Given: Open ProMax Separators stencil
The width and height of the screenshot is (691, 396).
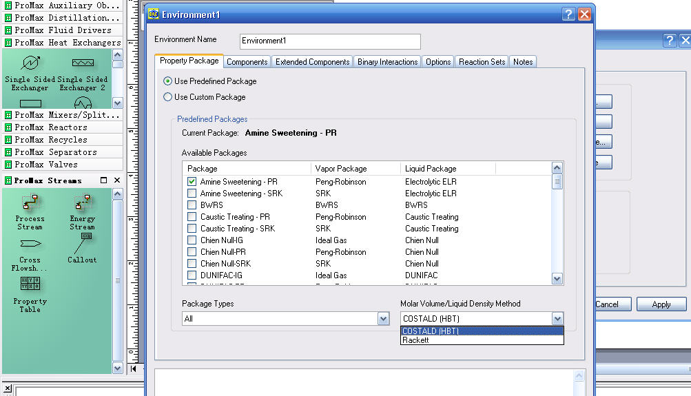Looking at the screenshot, I should pos(63,152).
